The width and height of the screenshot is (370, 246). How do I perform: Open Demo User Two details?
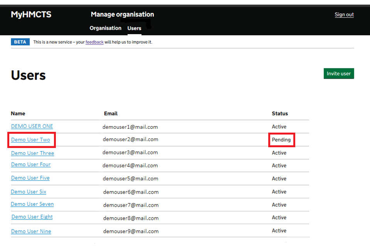click(x=30, y=140)
